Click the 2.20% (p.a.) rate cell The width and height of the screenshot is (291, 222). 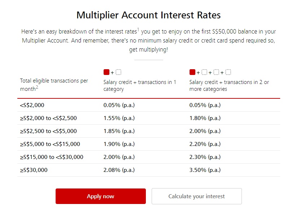[205, 144]
